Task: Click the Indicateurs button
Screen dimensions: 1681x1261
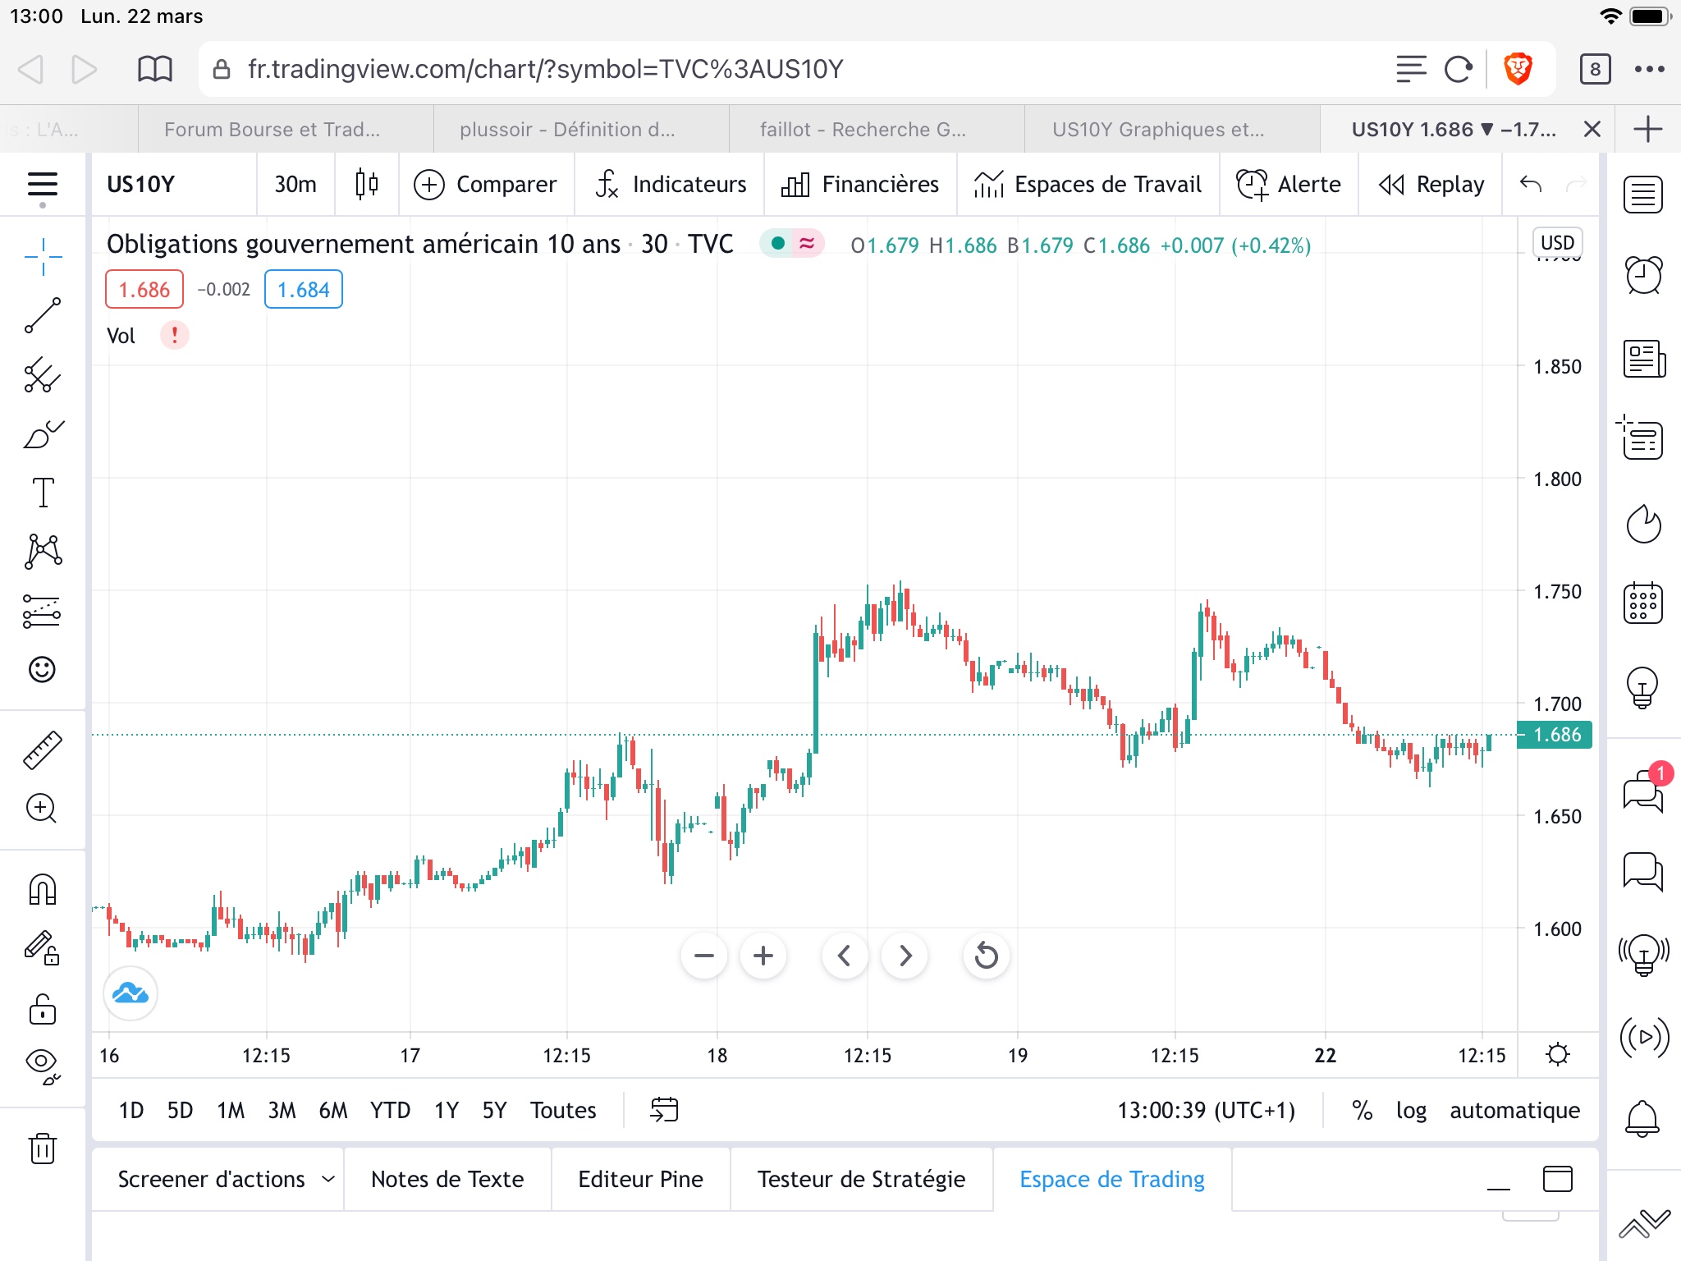Action: coord(671,184)
